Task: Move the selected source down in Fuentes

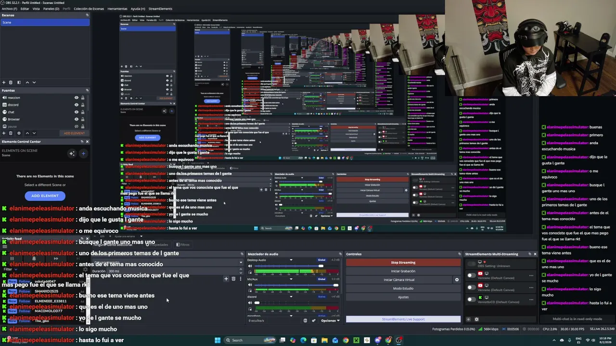Action: 34,133
